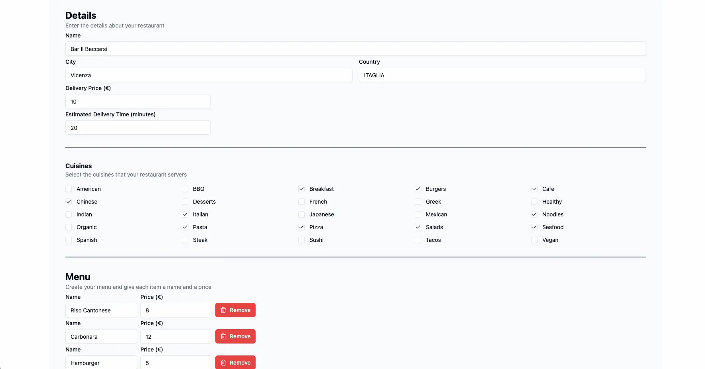Click the Remove button for Hamburger
The height and width of the screenshot is (369, 705).
point(235,363)
